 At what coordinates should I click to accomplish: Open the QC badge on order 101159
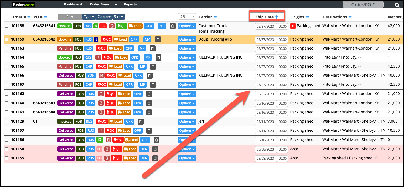107,39
